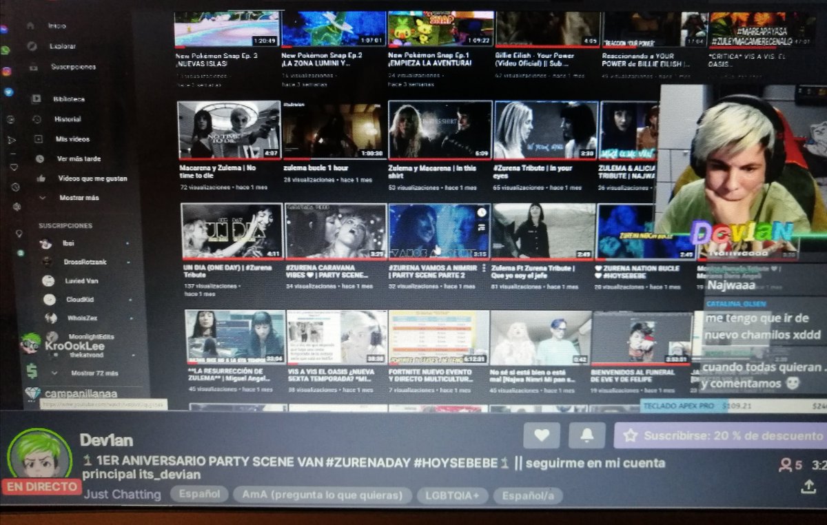The image size is (827, 525).
Task: Click the notification bell button
Action: (587, 435)
